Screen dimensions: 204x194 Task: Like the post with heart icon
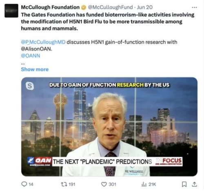point(104,184)
